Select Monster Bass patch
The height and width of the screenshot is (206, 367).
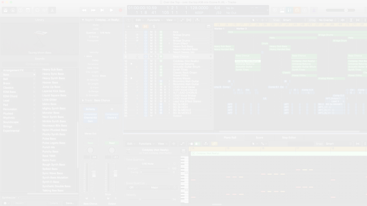coord(51,113)
